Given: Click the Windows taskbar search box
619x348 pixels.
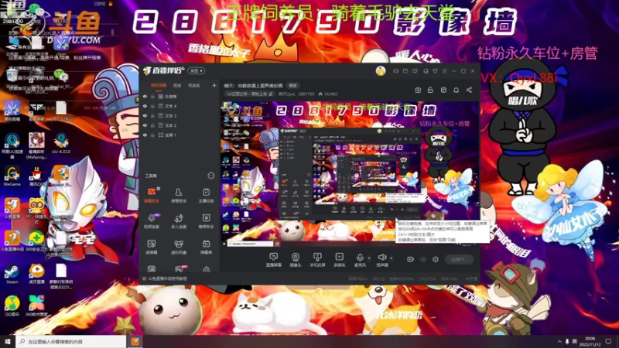Looking at the screenshot, I should pyautogui.click(x=71, y=342).
